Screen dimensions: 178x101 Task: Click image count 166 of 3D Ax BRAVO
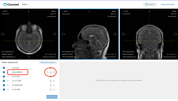[54, 72]
